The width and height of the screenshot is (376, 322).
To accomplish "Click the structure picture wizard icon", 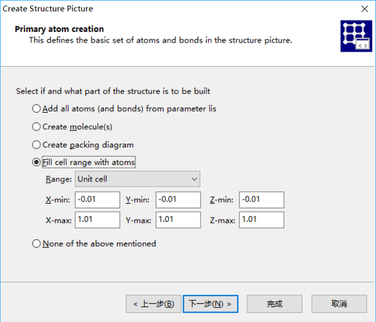I will [356, 36].
